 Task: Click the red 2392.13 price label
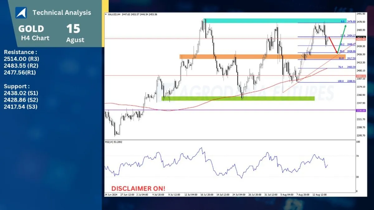(361, 76)
